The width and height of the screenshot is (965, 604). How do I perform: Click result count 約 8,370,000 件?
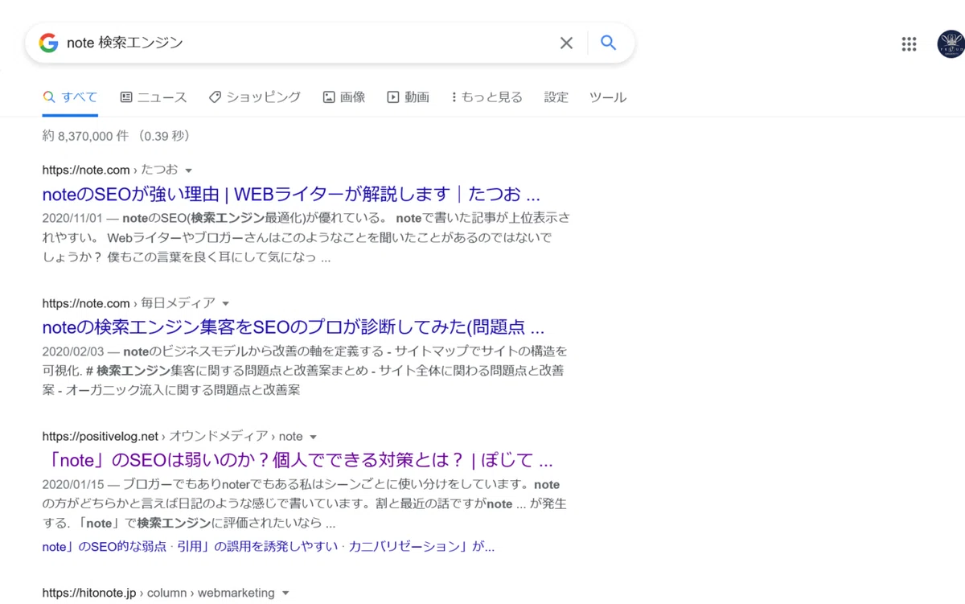click(85, 136)
